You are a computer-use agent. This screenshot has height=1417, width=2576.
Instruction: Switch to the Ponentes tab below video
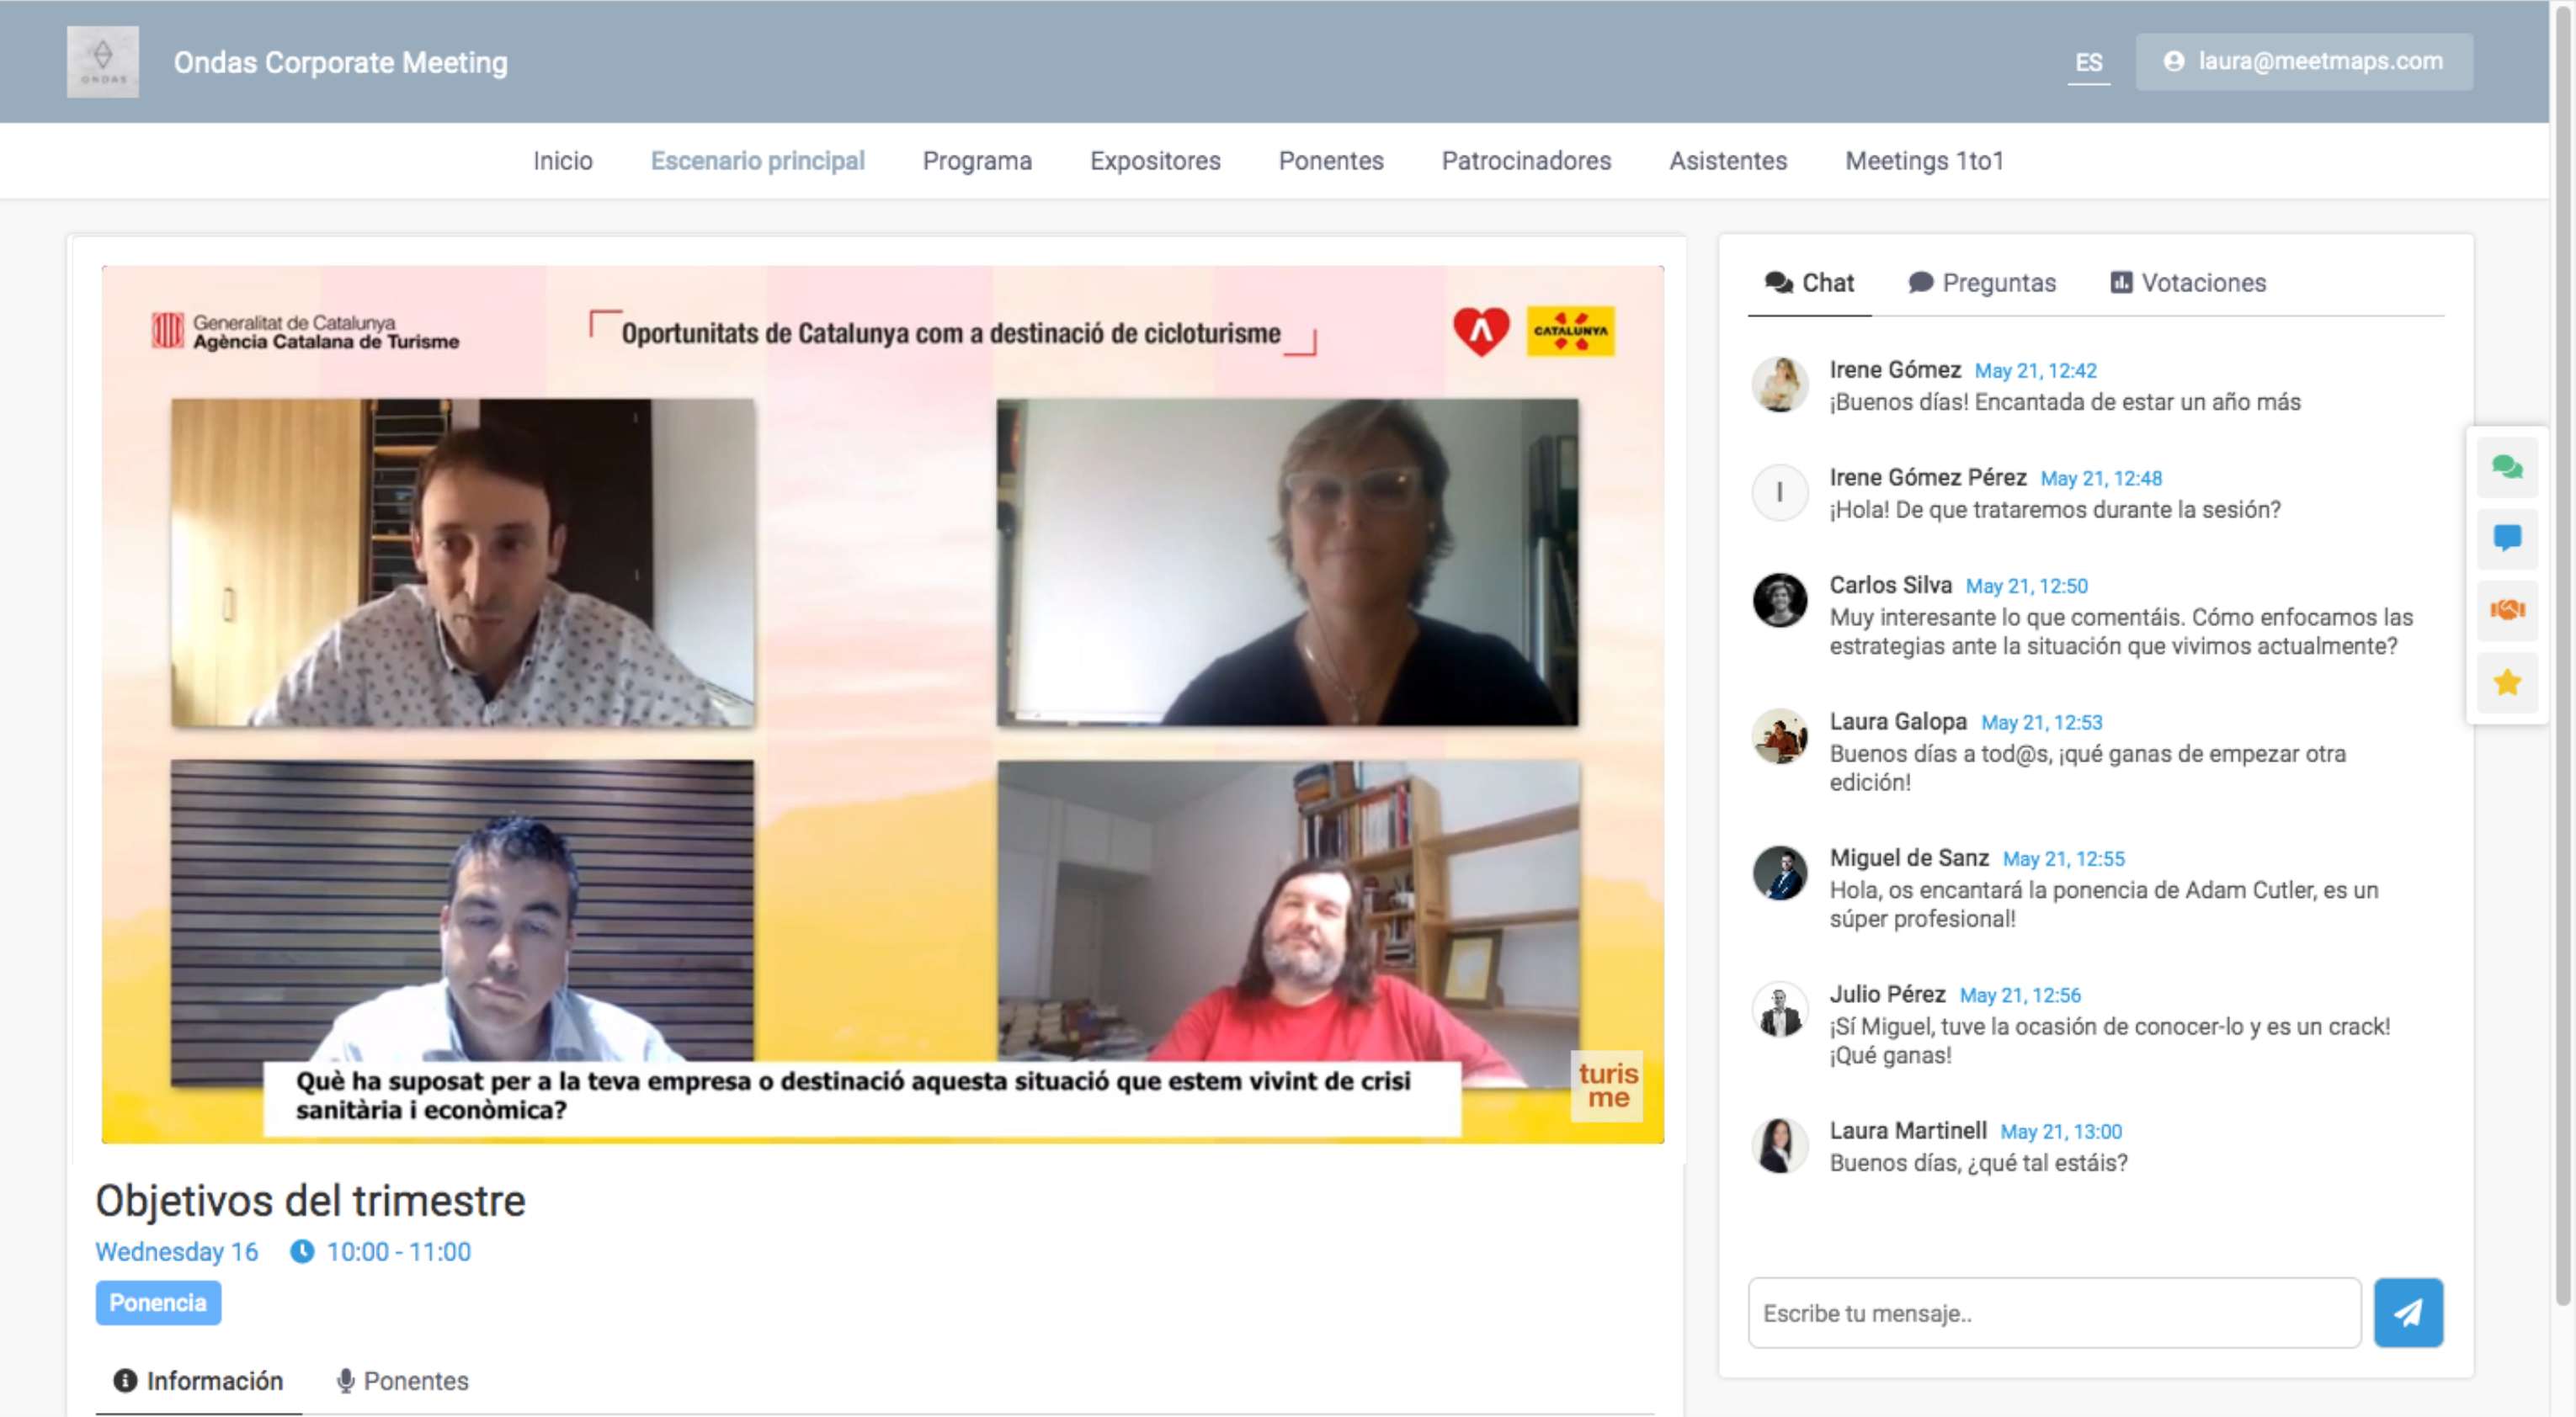point(402,1380)
